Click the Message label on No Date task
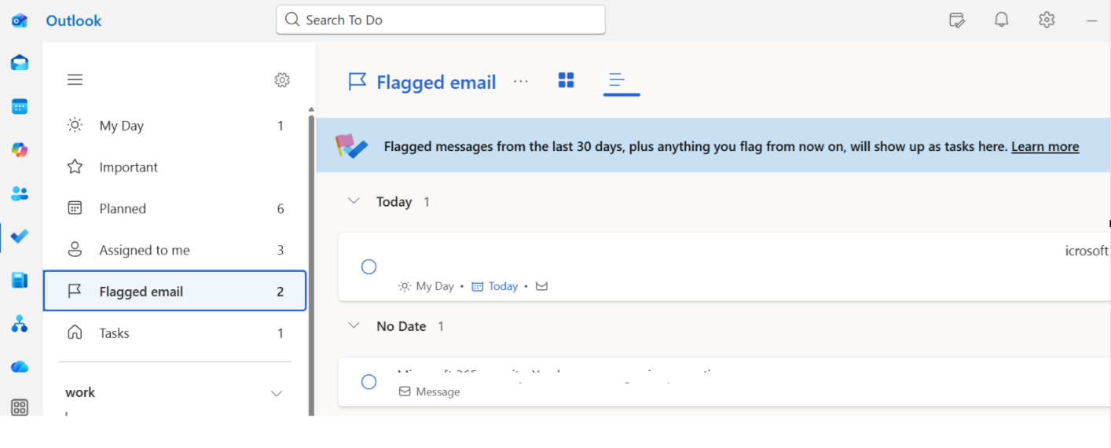The image size is (1111, 448). [x=438, y=391]
